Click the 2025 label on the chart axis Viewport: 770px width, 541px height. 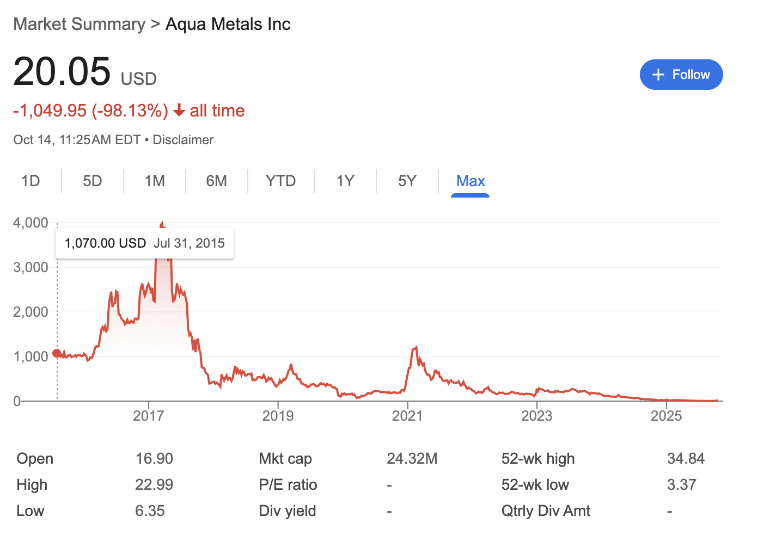click(x=666, y=416)
